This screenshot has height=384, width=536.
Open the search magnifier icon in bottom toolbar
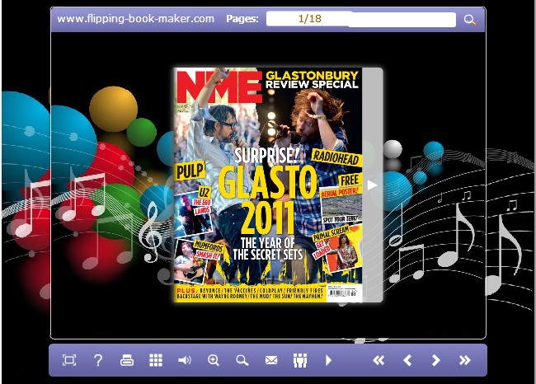point(242,360)
